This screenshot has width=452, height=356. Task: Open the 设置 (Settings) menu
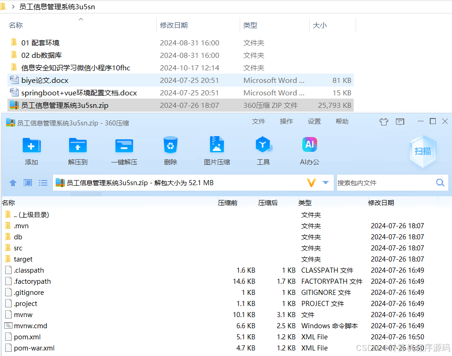coord(314,121)
